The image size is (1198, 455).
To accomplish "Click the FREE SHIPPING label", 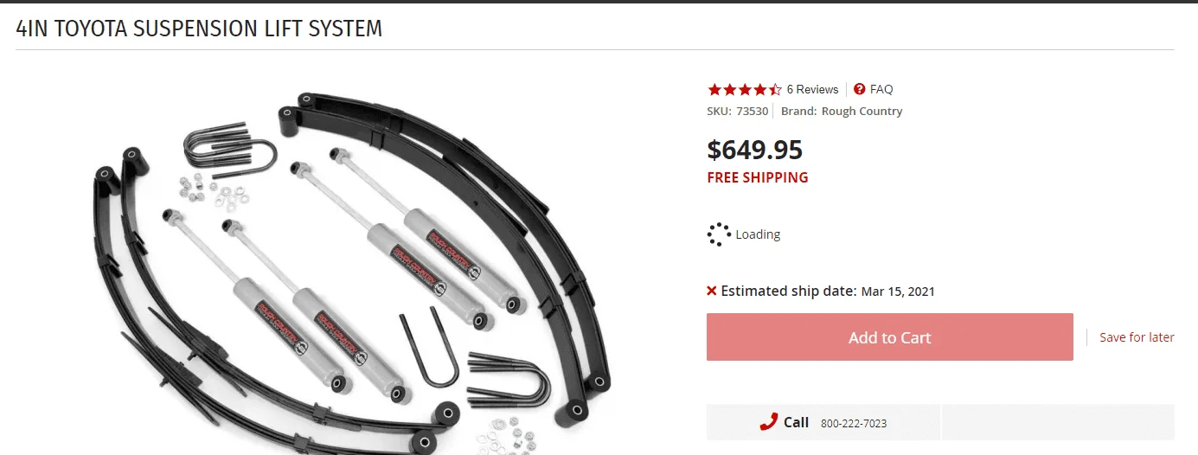I will coord(758,177).
